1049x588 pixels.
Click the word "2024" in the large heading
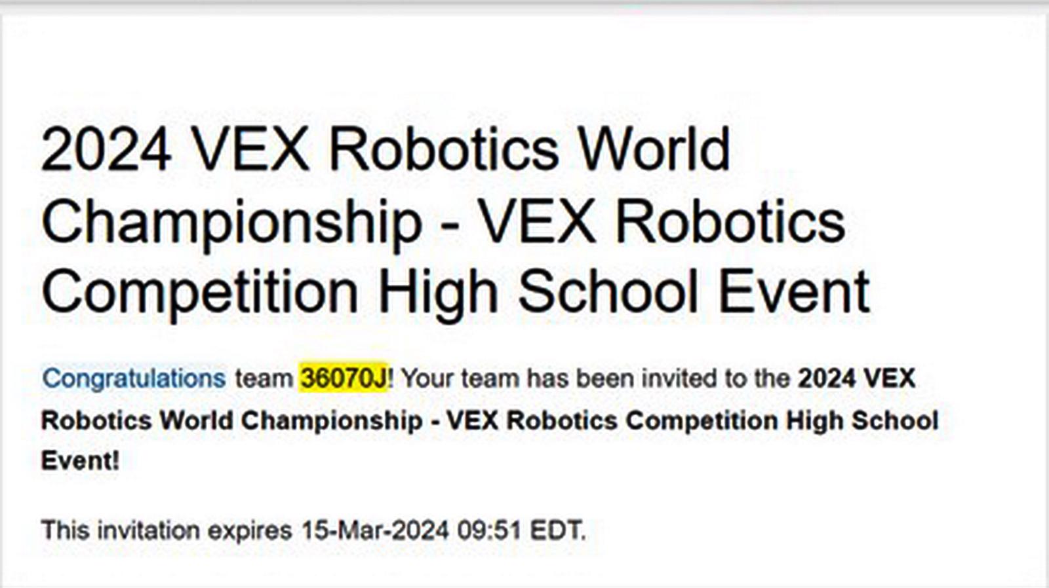[x=106, y=149]
